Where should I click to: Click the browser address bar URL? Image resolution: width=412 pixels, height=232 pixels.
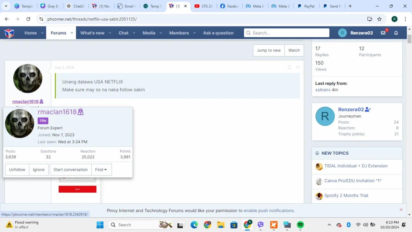point(92,19)
